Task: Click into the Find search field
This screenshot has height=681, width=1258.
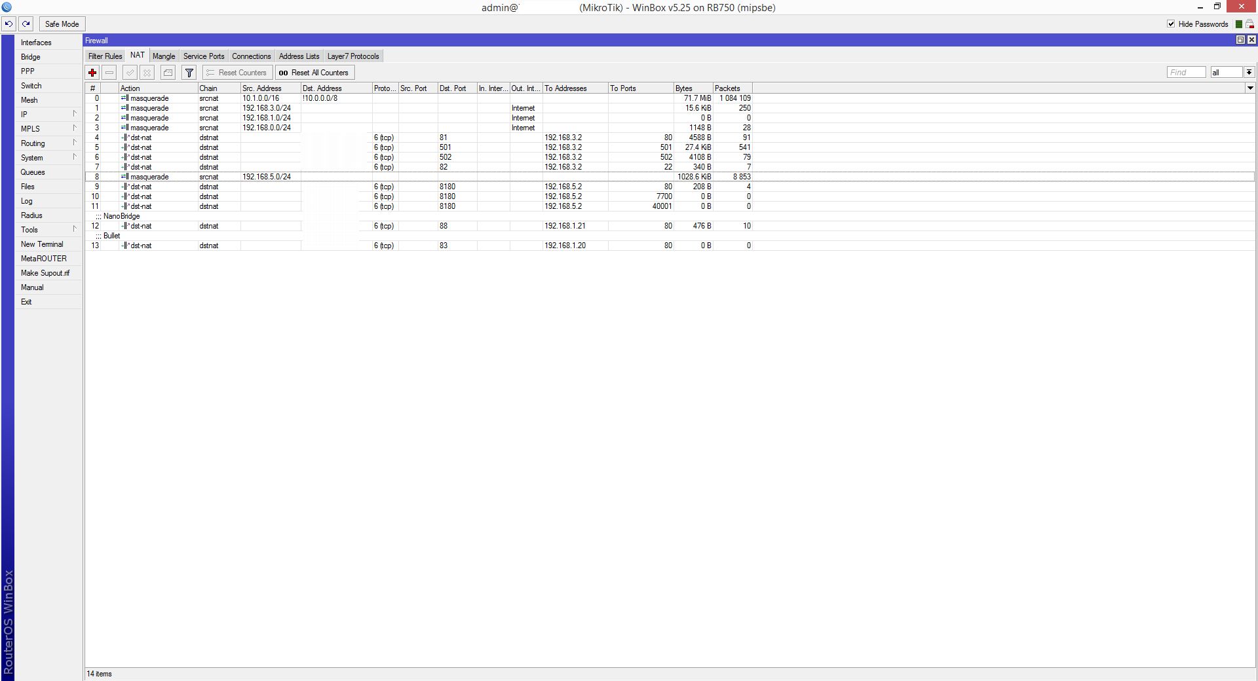Action: tap(1186, 73)
